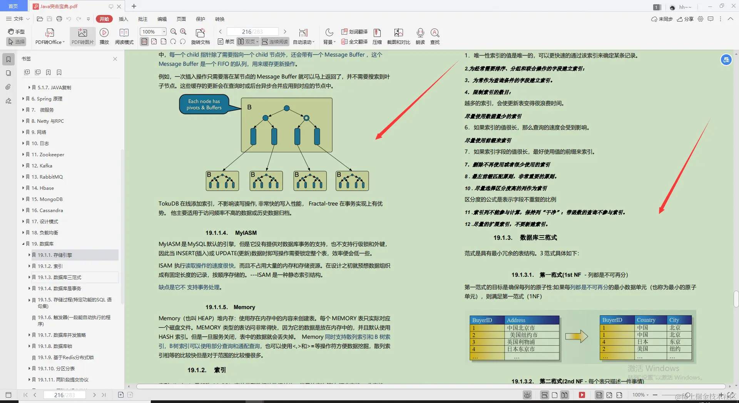Open the 批注 ribbon tab

tap(143, 19)
